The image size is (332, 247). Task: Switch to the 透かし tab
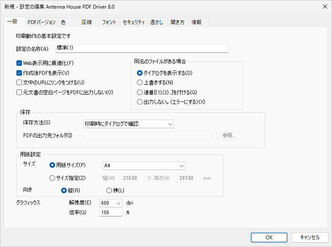(x=156, y=22)
